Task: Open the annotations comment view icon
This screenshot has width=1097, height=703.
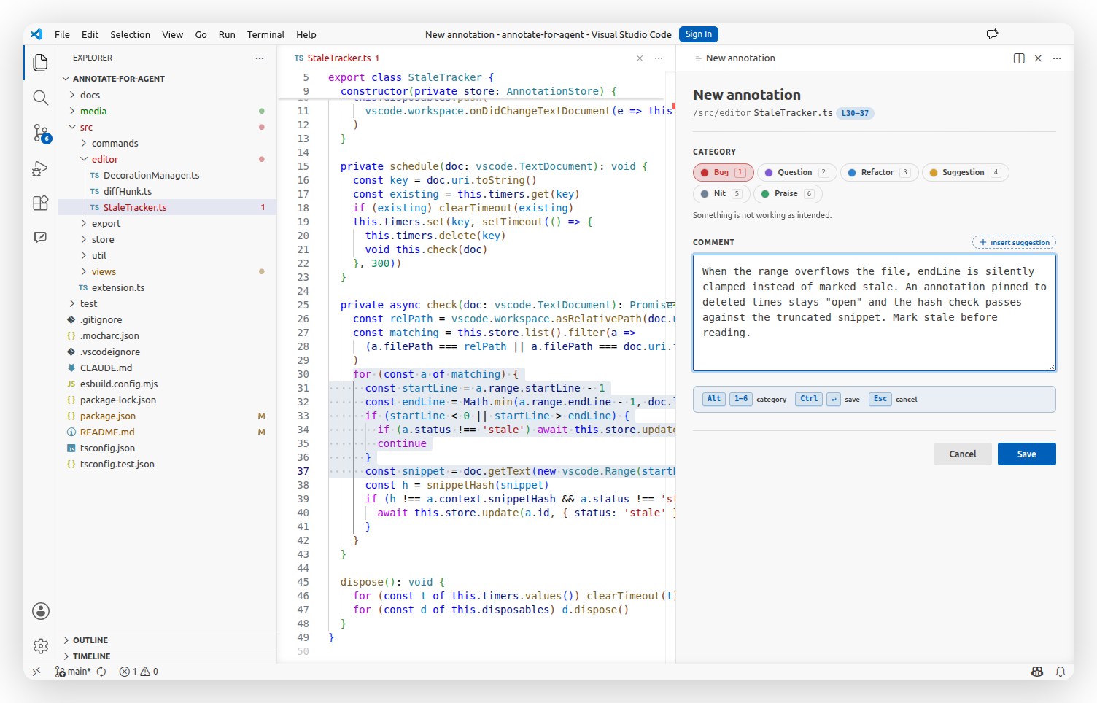Action: [41, 238]
